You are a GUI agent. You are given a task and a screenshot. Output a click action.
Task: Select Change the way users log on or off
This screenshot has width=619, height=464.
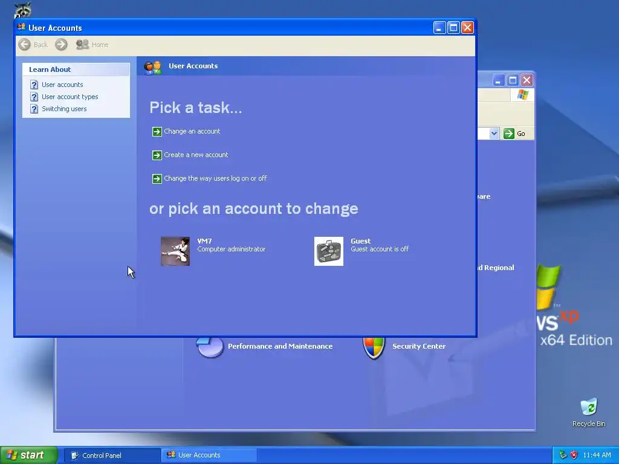[x=215, y=179]
